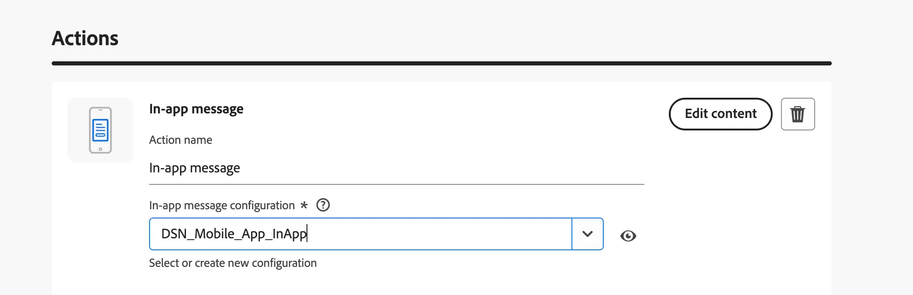Click the required asterisk next to configuration label
The width and height of the screenshot is (913, 295).
(304, 205)
